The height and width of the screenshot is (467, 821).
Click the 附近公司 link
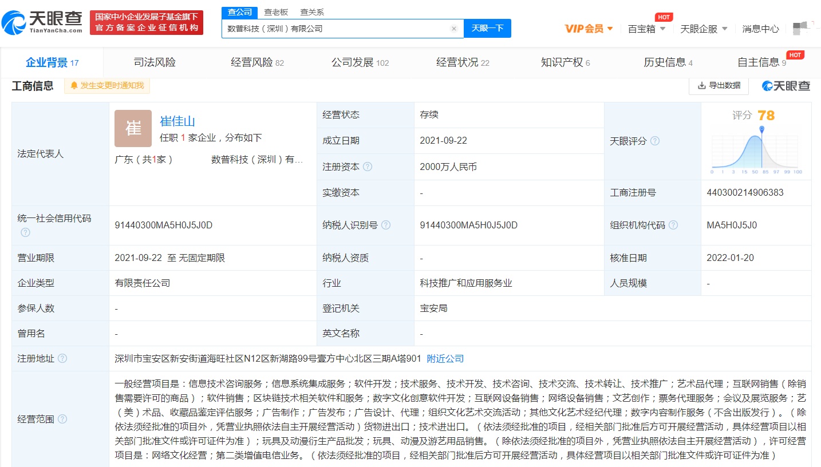445,358
